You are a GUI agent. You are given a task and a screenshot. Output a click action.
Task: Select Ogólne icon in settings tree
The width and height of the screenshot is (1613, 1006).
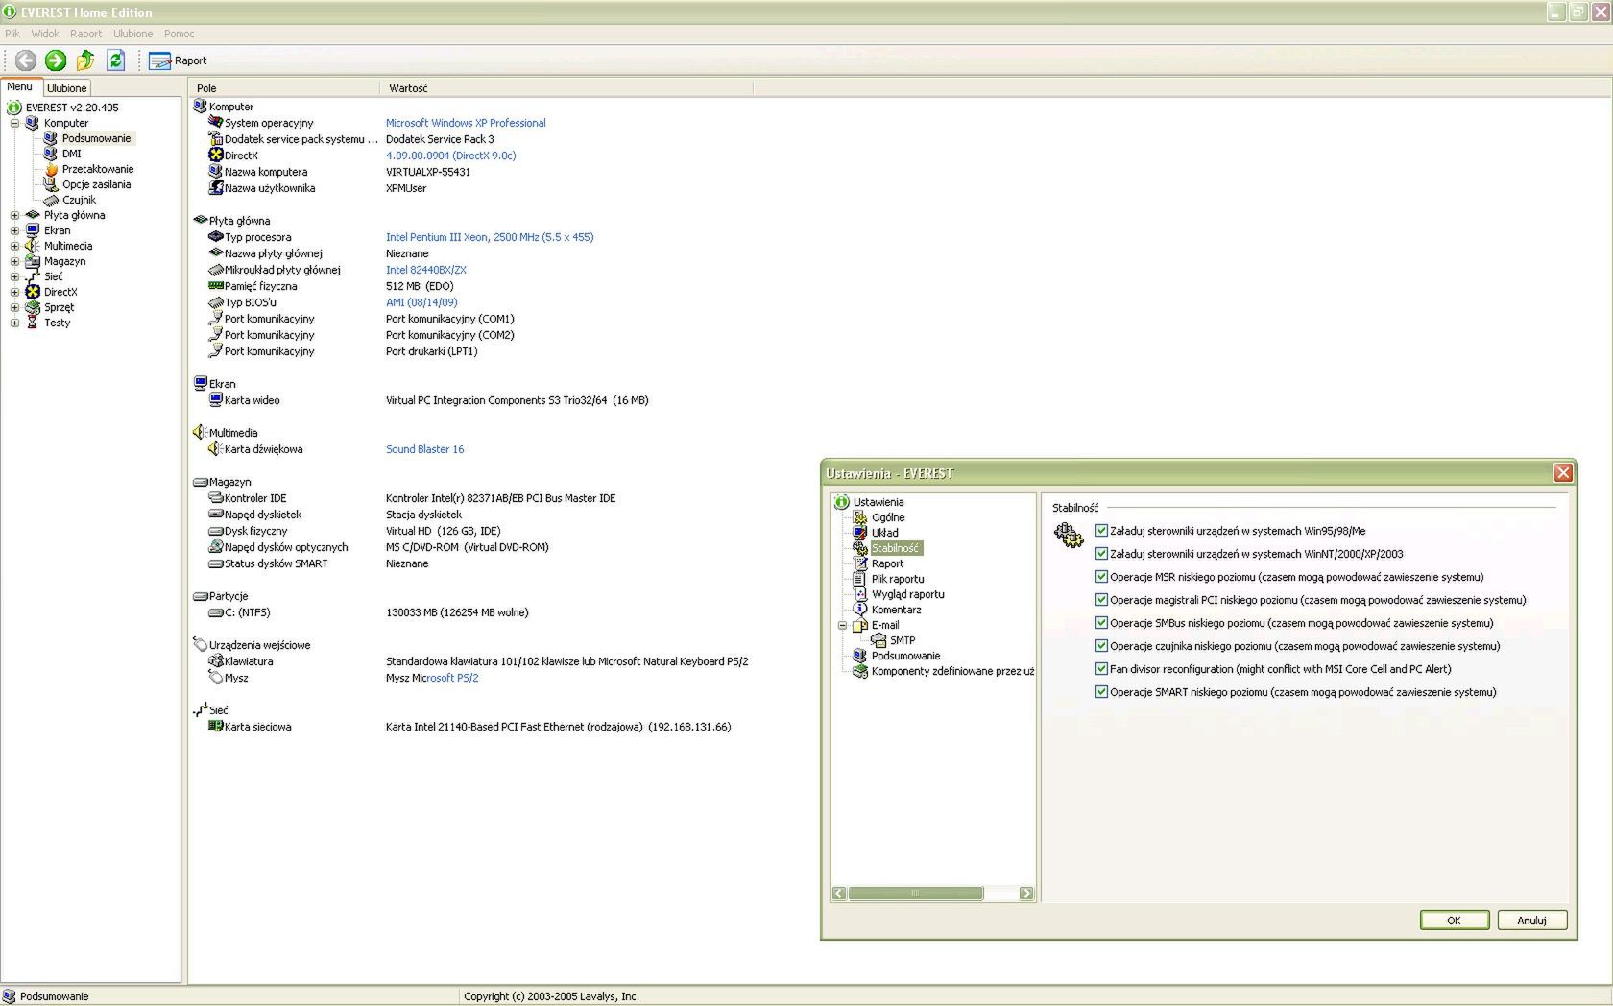pos(860,517)
